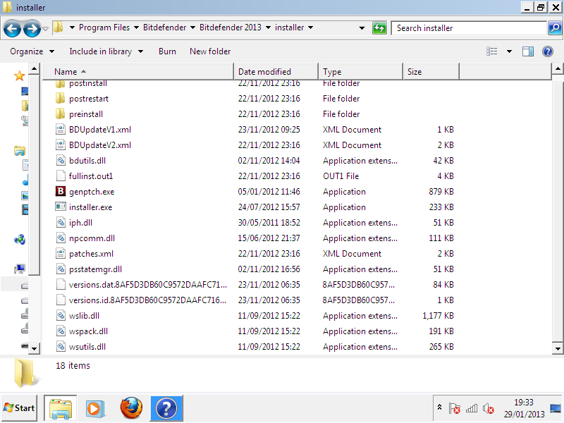
Task: Open Windows Explorer from the taskbar
Action: point(61,408)
